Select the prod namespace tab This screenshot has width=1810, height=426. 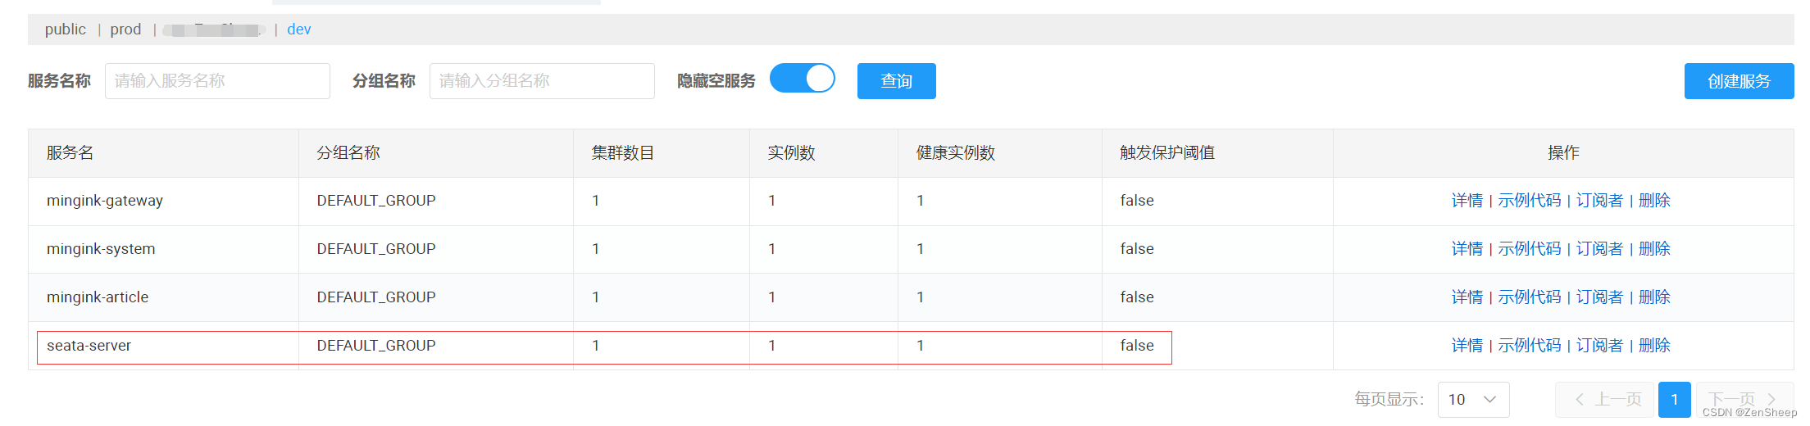pyautogui.click(x=125, y=29)
